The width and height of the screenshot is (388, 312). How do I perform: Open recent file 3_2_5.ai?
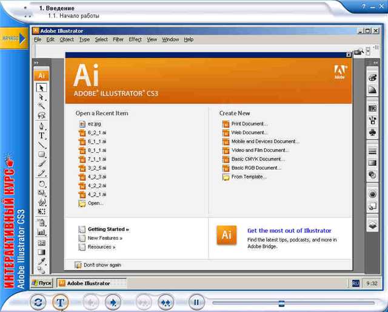point(93,168)
